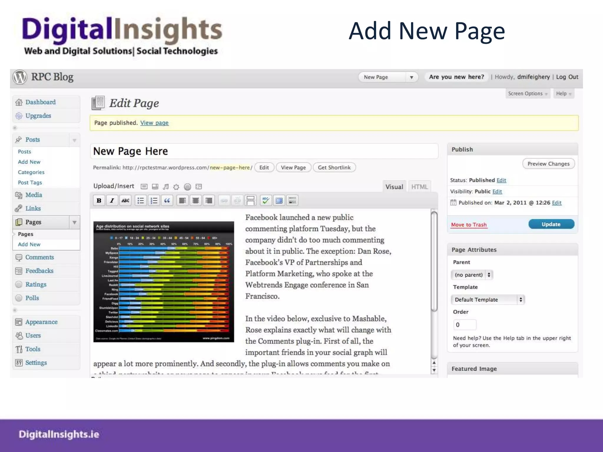Insert an unordered bullet list
The image size is (603, 452).
pos(141,201)
